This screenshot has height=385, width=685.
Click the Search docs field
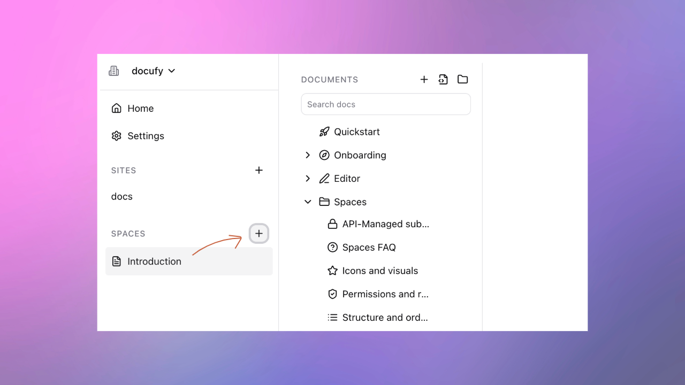click(386, 104)
